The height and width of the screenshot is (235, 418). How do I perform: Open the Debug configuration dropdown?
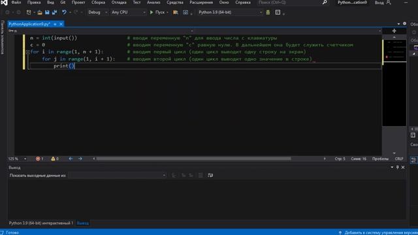pyautogui.click(x=97, y=12)
